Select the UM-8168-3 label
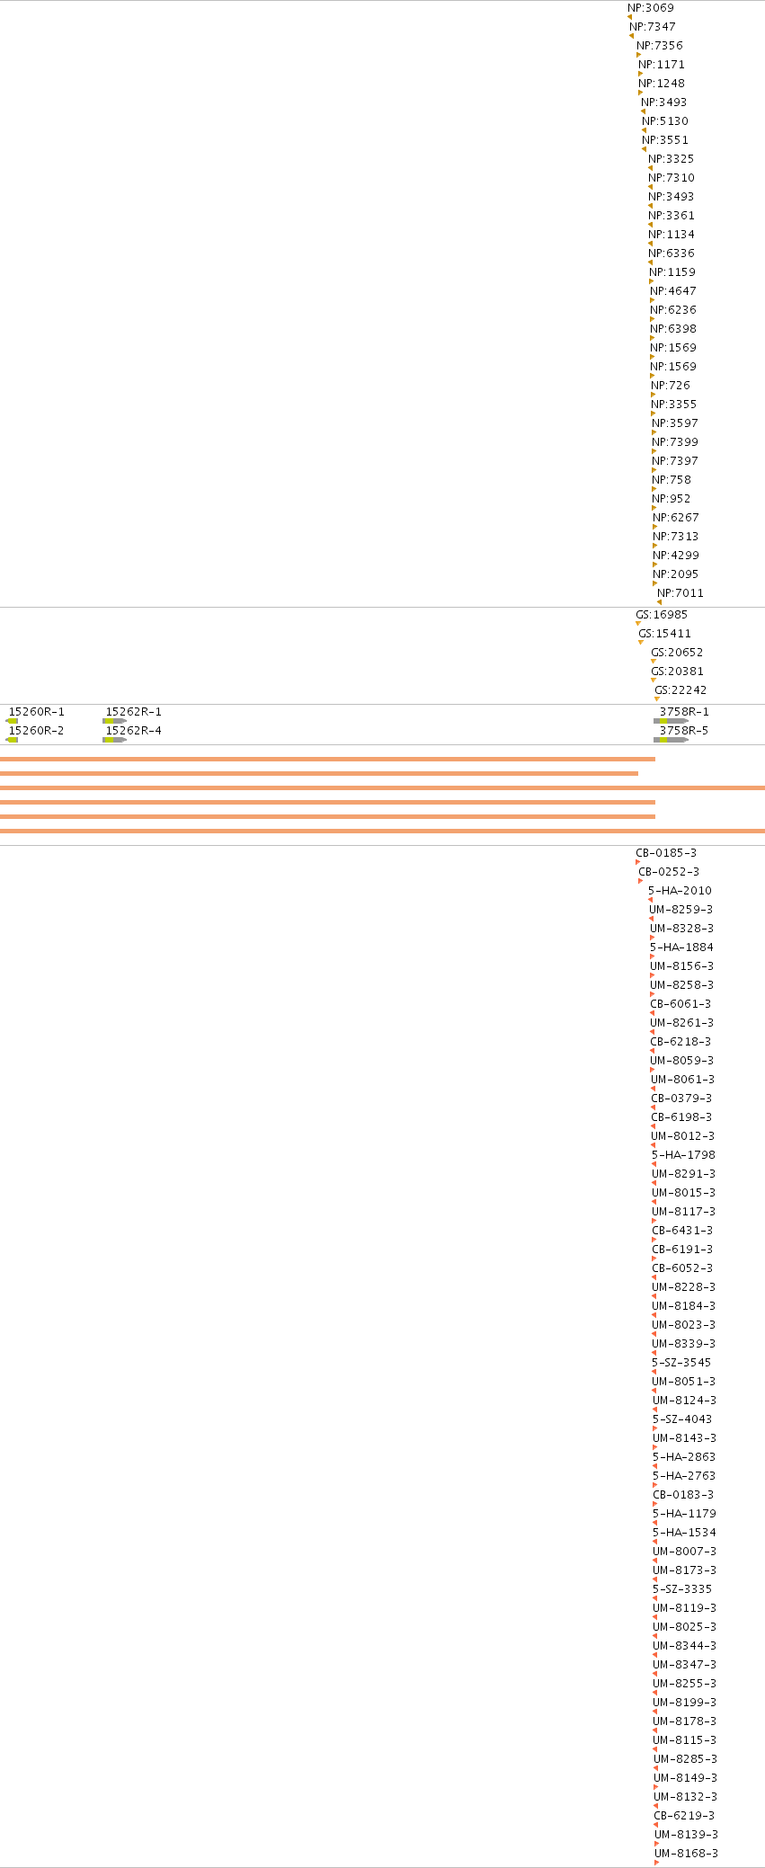This screenshot has width=765, height=1868. pos(687,1854)
